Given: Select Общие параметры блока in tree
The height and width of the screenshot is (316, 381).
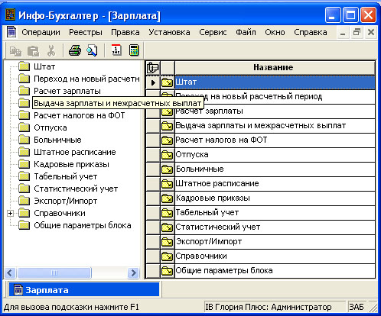Looking at the screenshot, I should (83, 225).
